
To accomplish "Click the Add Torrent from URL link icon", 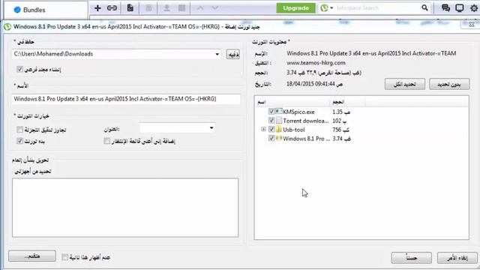I will [112, 8].
